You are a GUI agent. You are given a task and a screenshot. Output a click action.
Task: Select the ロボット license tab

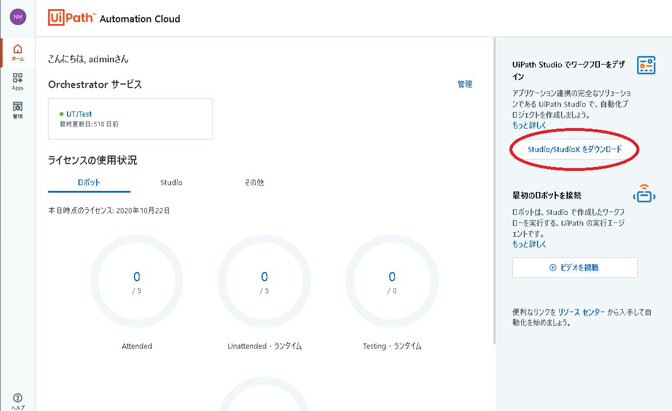tap(89, 183)
